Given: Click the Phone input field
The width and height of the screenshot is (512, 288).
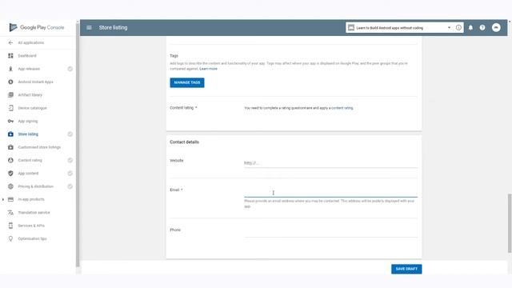Looking at the screenshot, I should (x=330, y=232).
